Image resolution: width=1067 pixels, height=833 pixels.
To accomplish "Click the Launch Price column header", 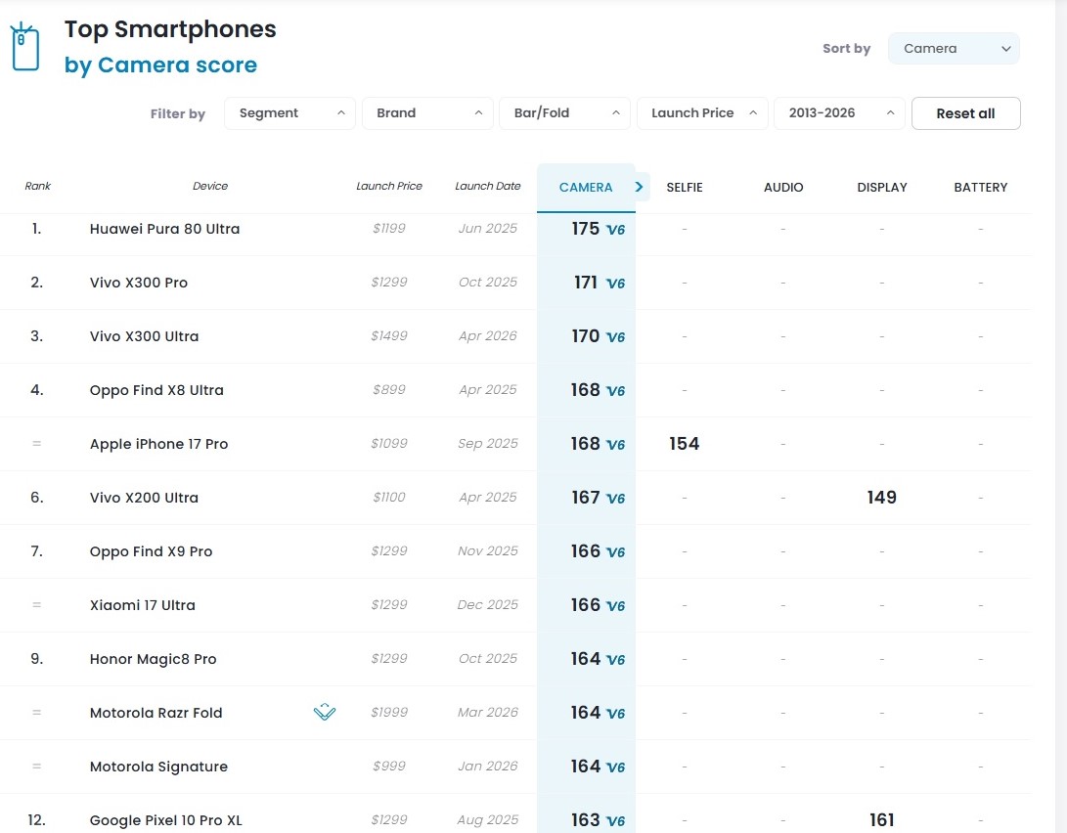I will point(389,186).
